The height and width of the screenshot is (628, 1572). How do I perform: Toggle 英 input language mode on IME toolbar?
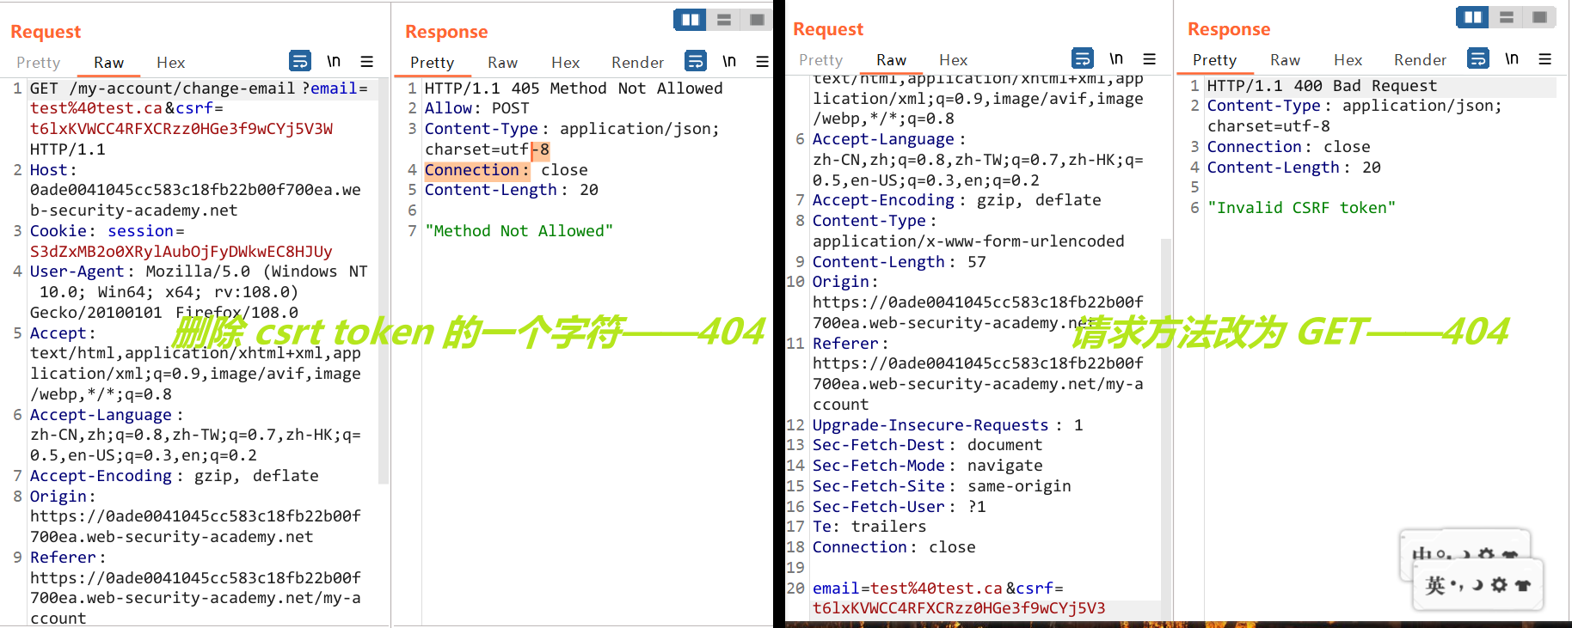point(1434,585)
